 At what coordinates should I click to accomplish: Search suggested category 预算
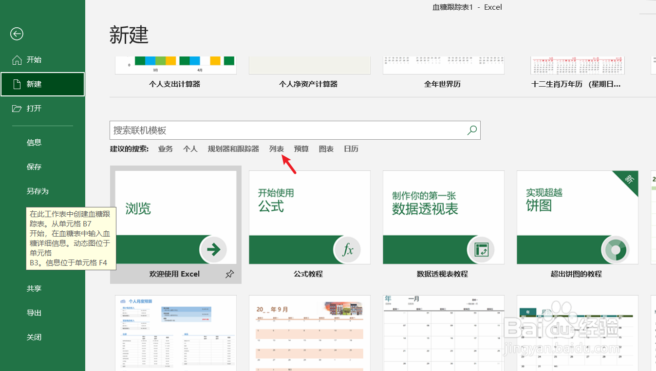click(301, 149)
